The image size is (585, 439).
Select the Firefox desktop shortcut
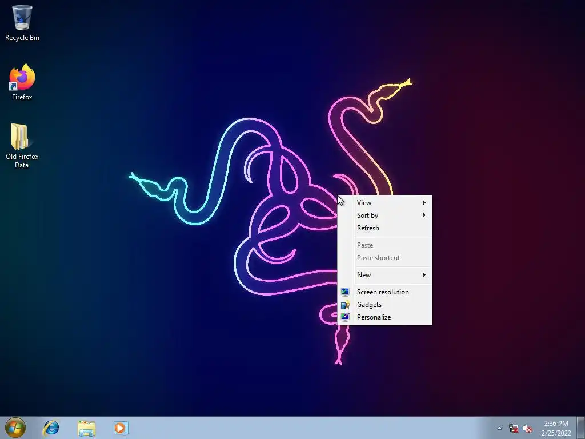point(22,82)
